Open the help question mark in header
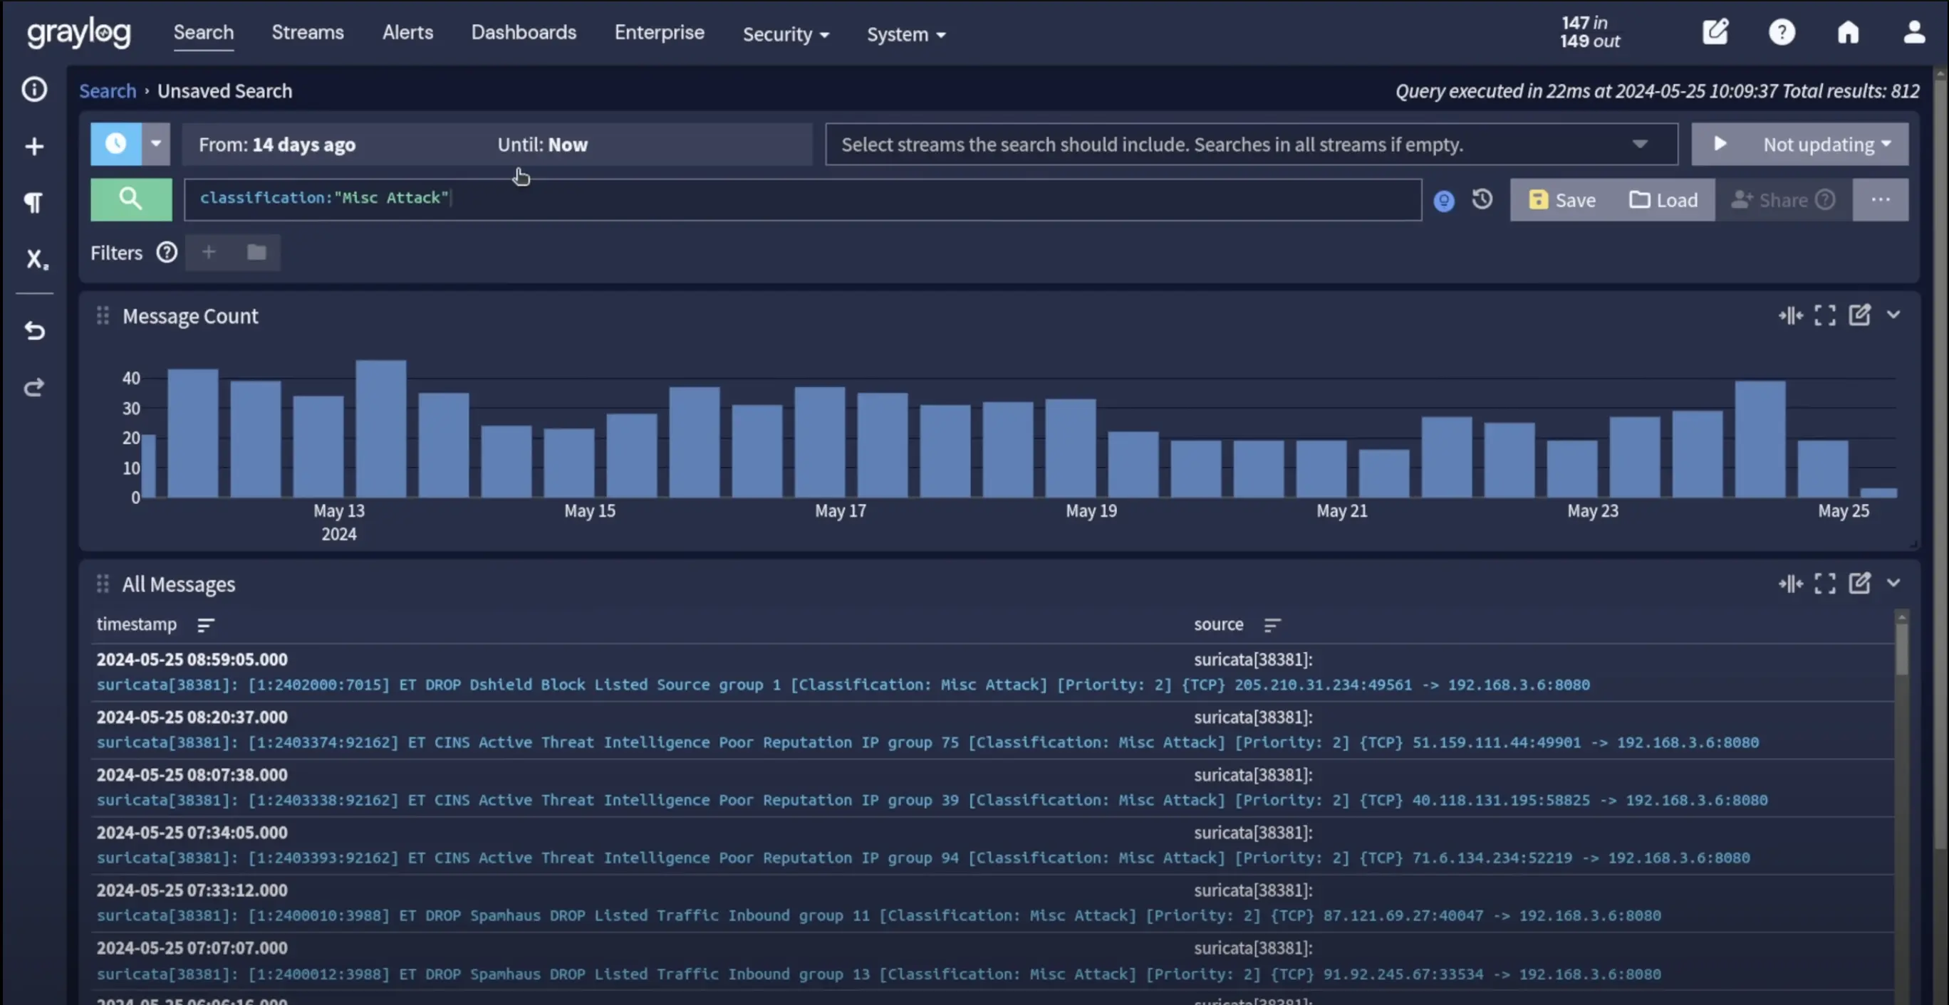The image size is (1949, 1005). [1782, 33]
